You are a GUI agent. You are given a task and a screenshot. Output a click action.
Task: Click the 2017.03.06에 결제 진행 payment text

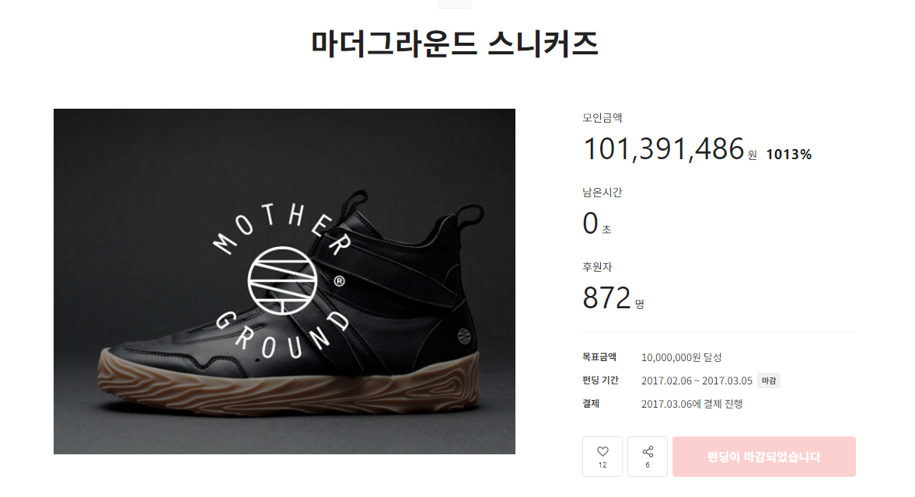tap(692, 404)
